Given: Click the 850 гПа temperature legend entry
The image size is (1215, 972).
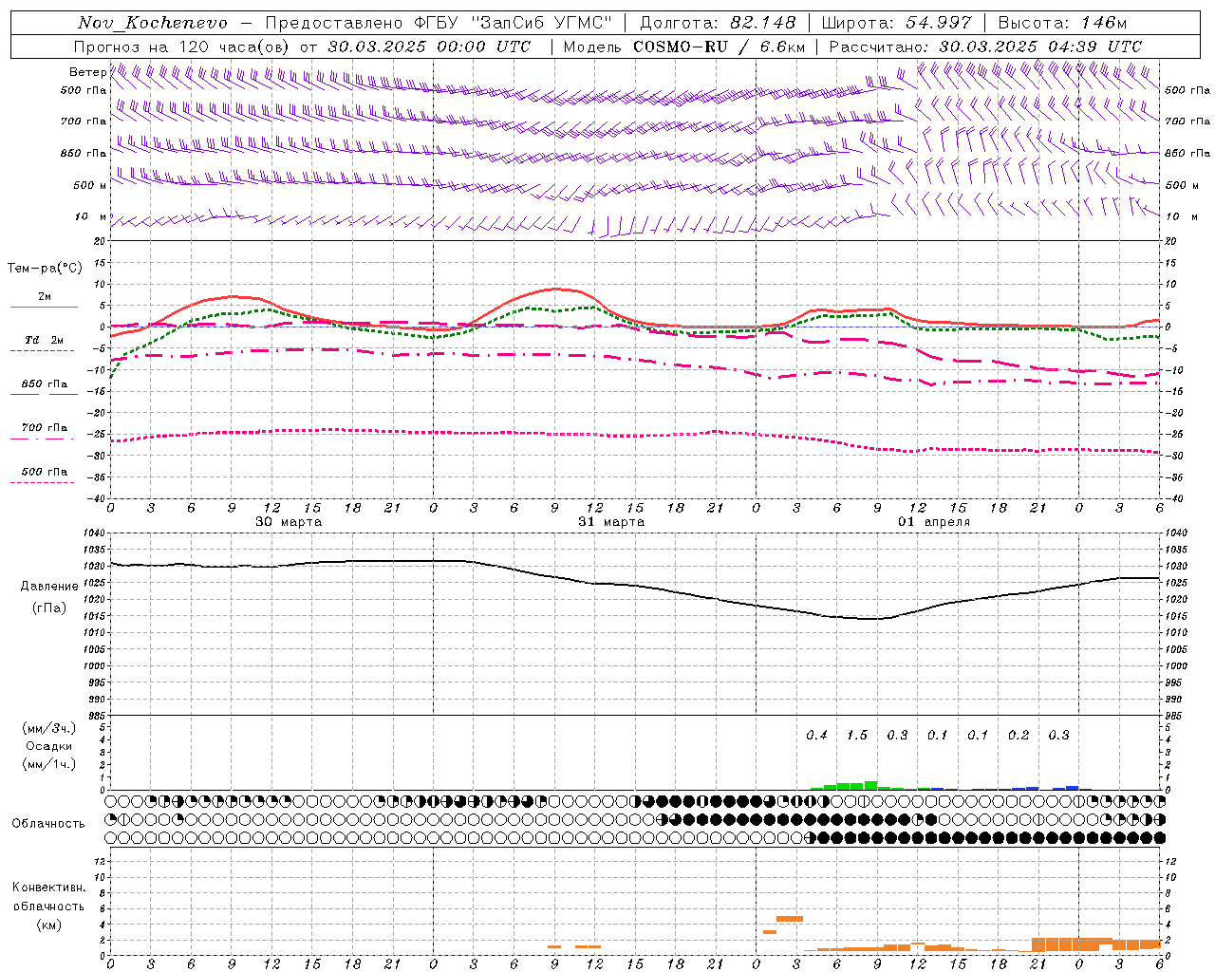Looking at the screenshot, I should click(44, 384).
